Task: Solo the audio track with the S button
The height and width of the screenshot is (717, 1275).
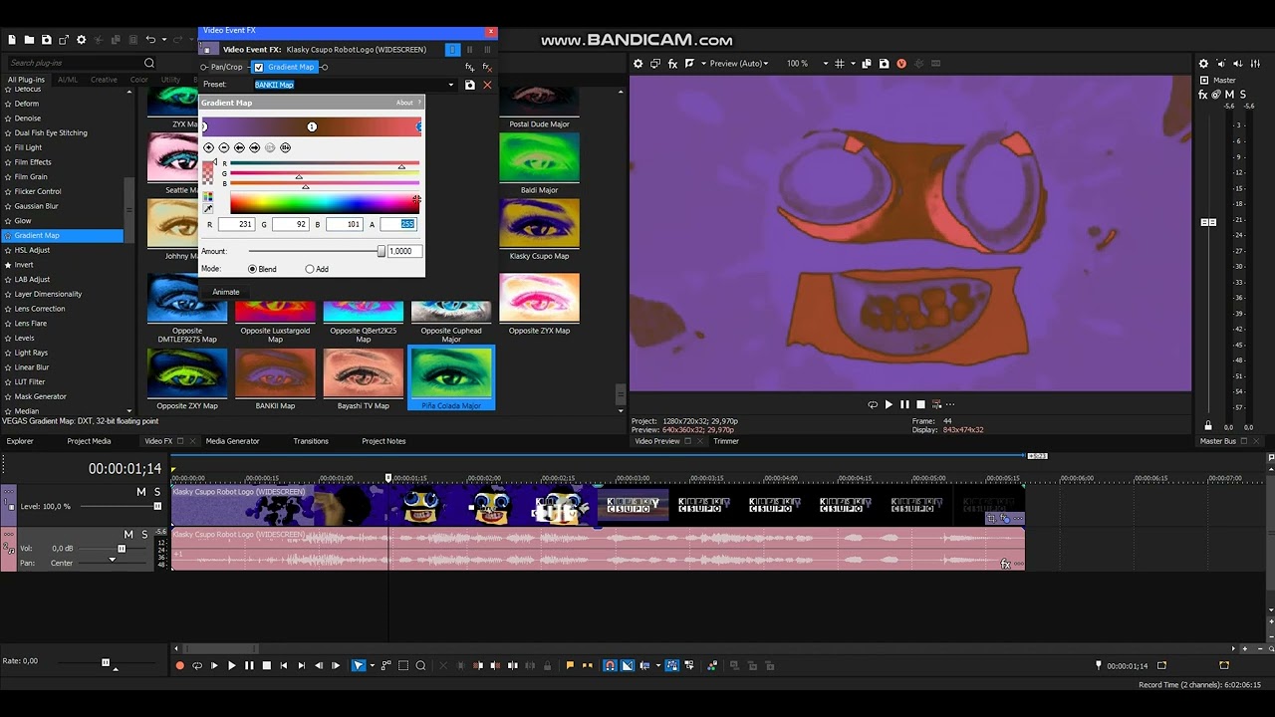Action: coord(144,535)
